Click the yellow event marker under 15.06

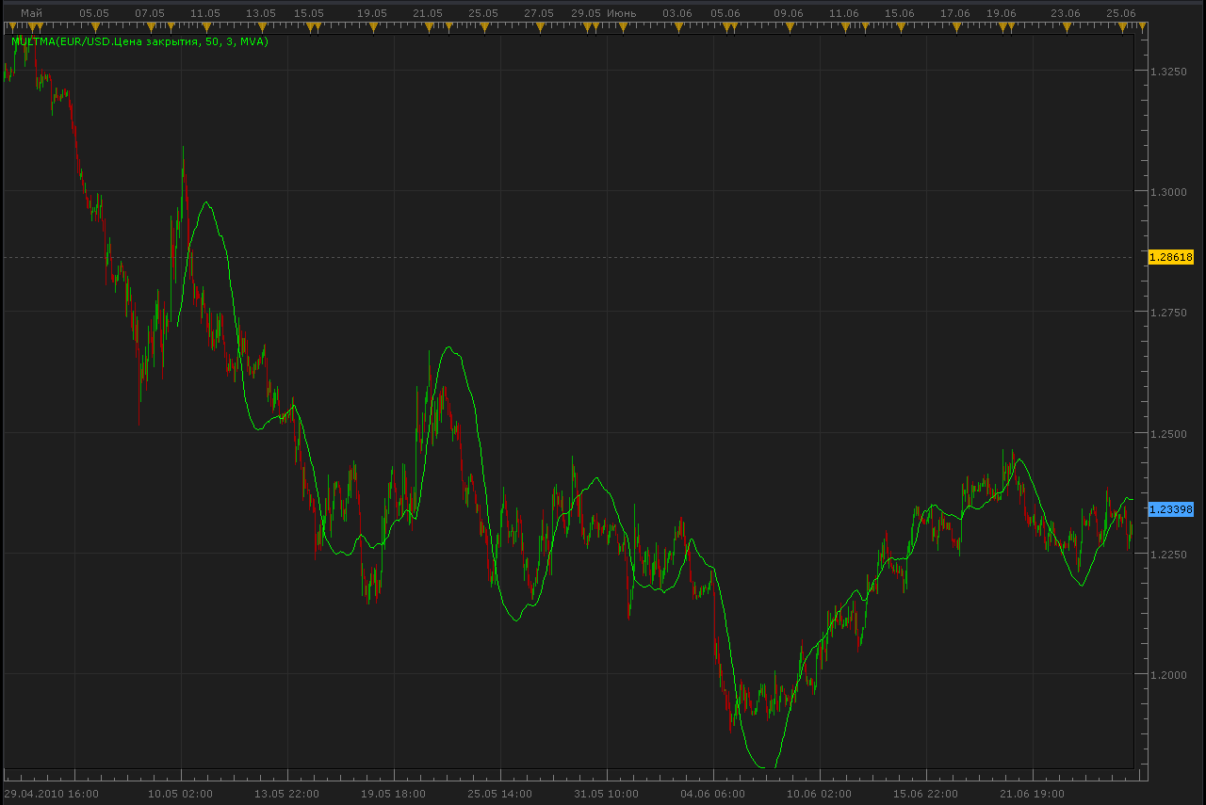900,28
